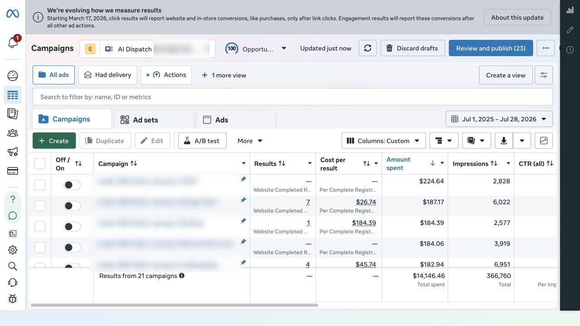Click the green Create button

click(54, 141)
